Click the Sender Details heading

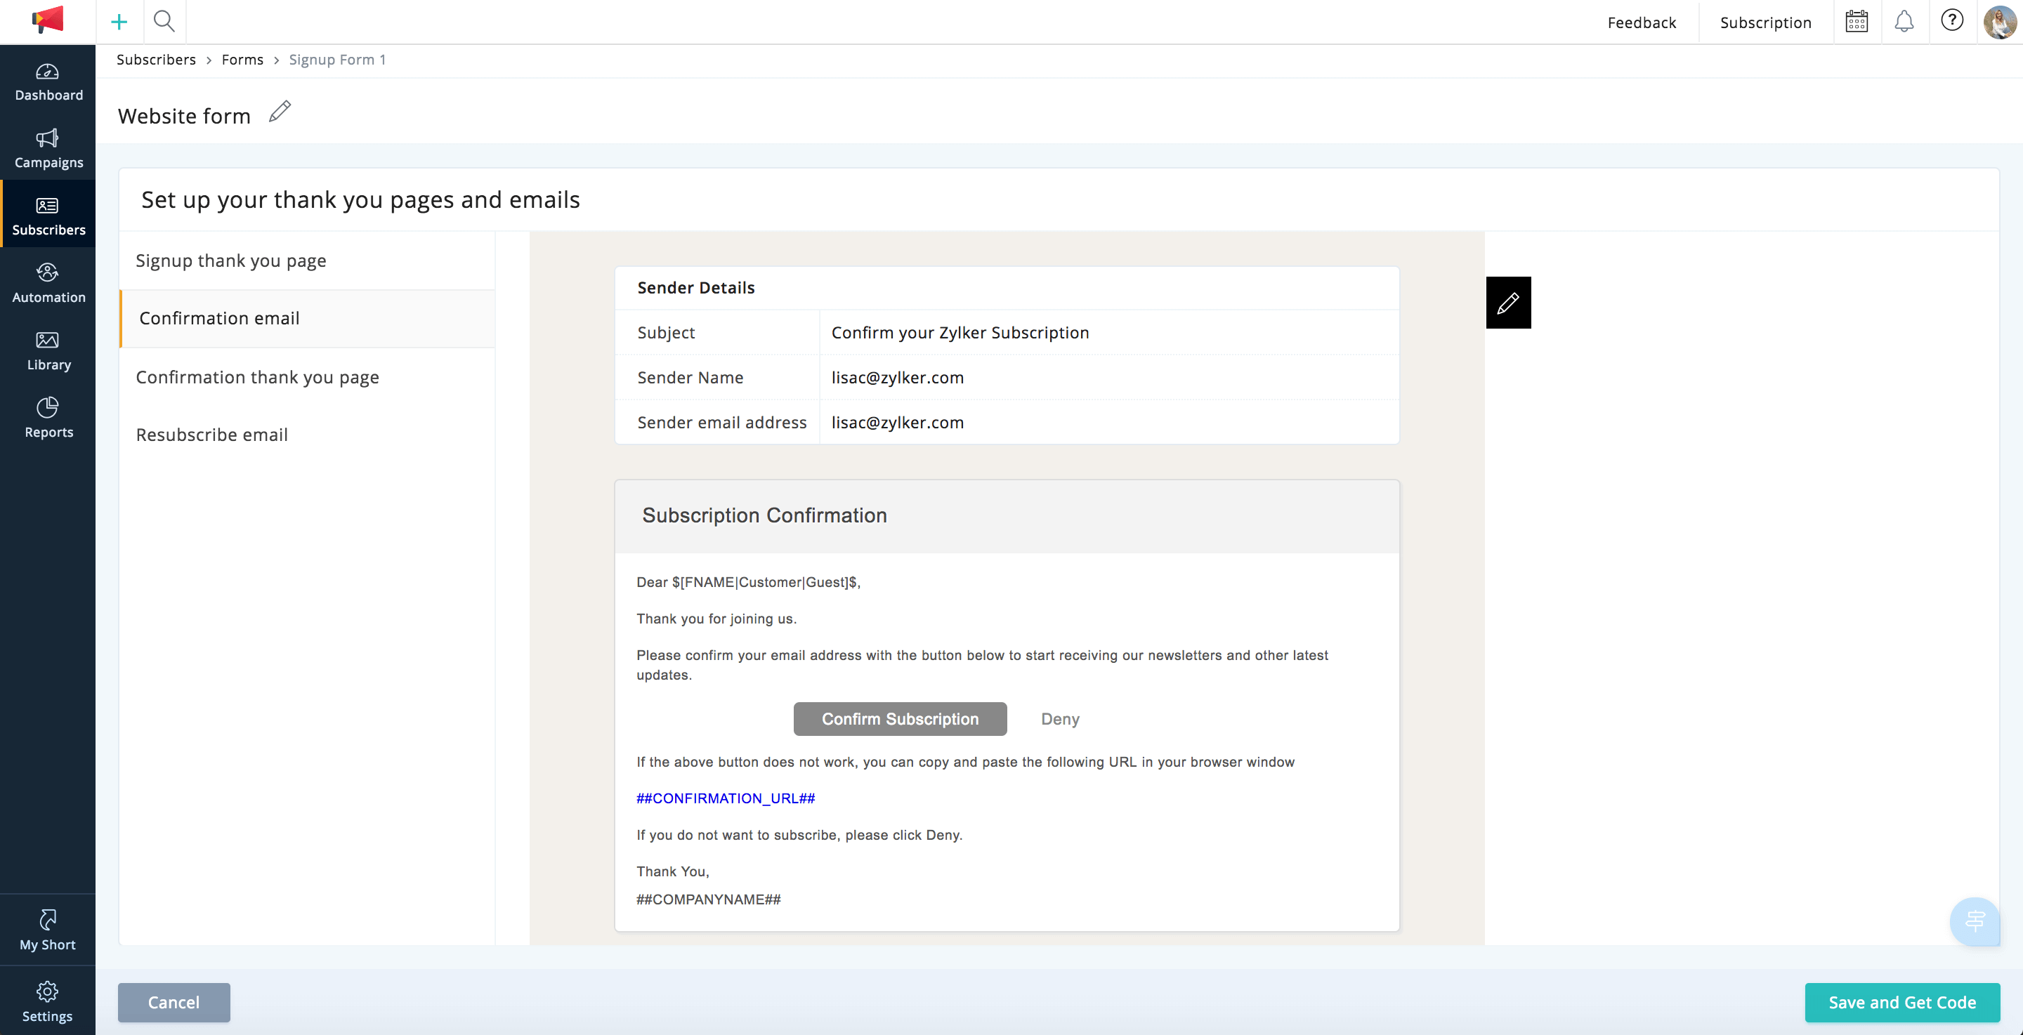click(x=696, y=288)
